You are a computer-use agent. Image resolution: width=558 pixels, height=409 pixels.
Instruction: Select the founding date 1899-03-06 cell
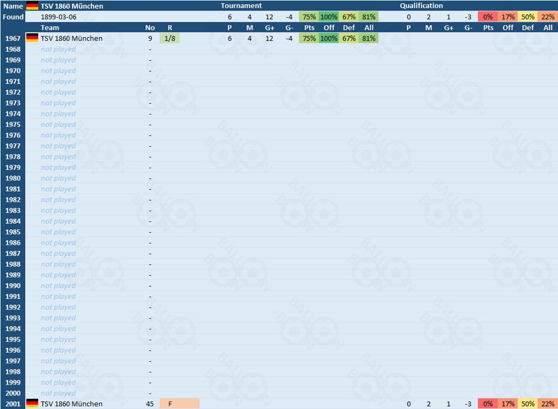(x=59, y=17)
